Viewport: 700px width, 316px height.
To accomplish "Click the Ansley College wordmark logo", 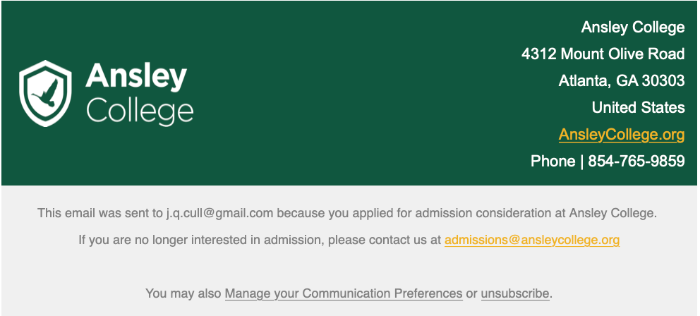I will coord(139,95).
